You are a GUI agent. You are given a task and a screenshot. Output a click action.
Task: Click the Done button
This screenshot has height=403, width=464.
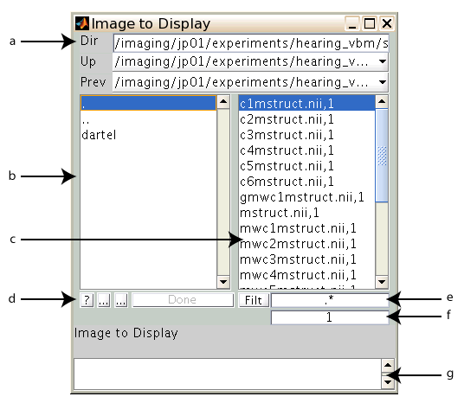[x=183, y=300]
